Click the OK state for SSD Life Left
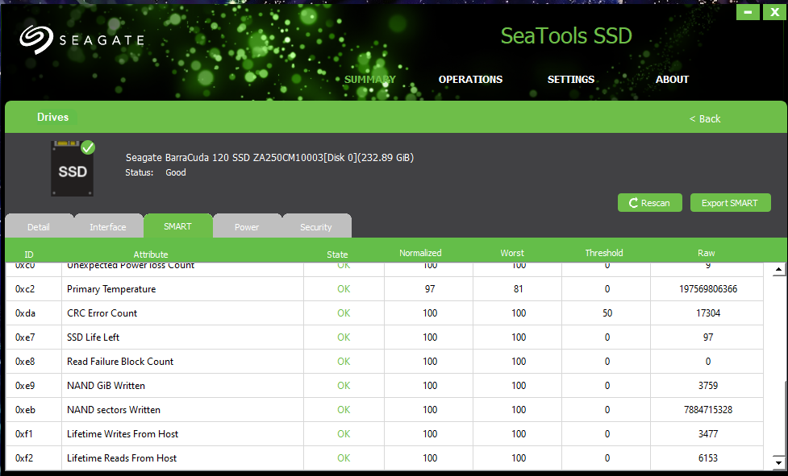The image size is (788, 476). [x=344, y=337]
